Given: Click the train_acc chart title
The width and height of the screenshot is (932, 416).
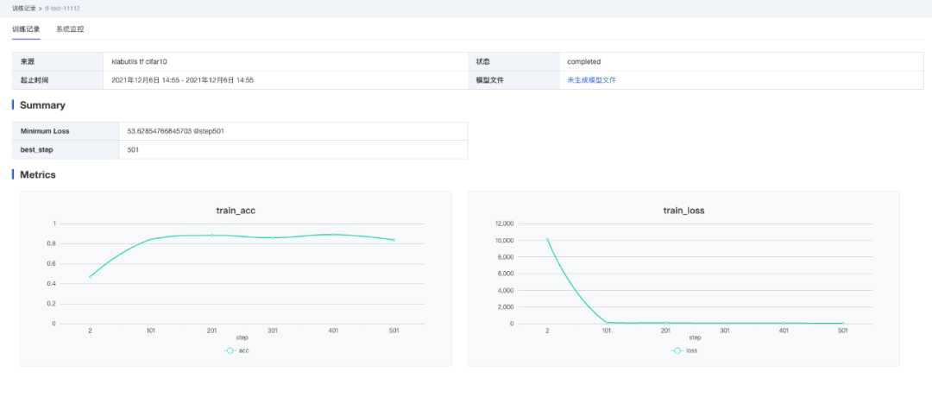Looking at the screenshot, I should pyautogui.click(x=236, y=210).
